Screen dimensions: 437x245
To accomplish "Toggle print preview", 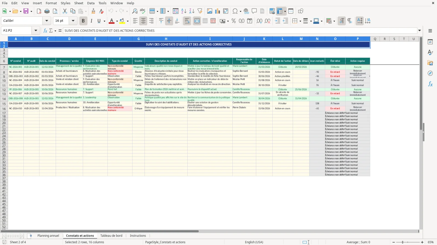I will 55,11.
